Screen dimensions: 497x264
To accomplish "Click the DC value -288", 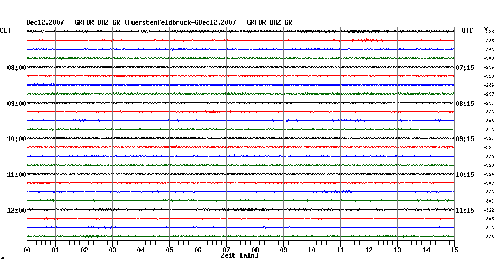I will point(489,32).
